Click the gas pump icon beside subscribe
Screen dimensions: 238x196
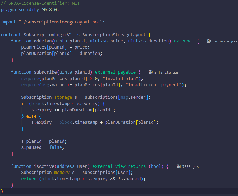[x=150, y=72]
